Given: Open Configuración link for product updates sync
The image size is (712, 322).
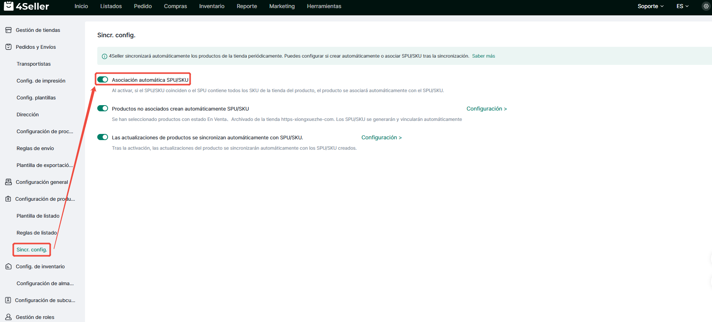Looking at the screenshot, I should coord(381,137).
